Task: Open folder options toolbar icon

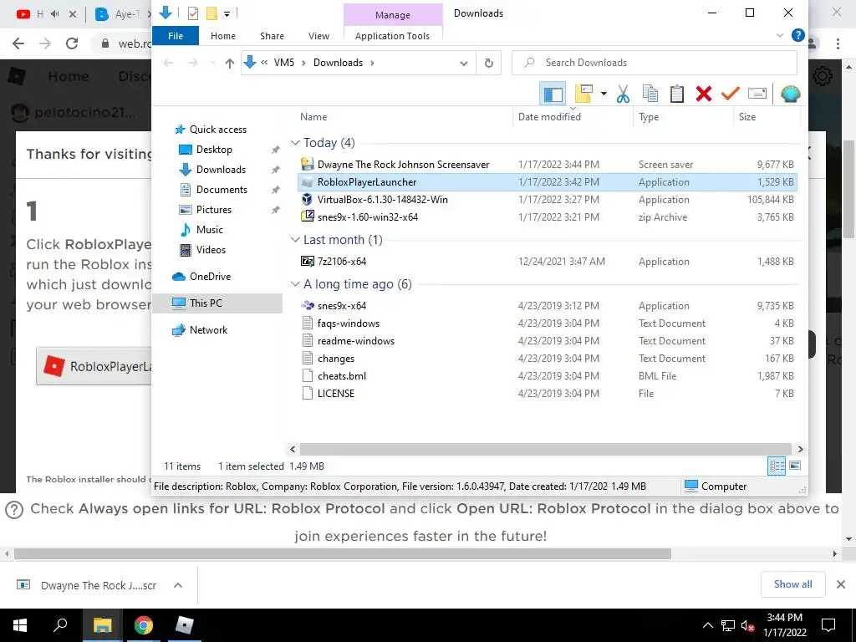Action: [x=583, y=94]
